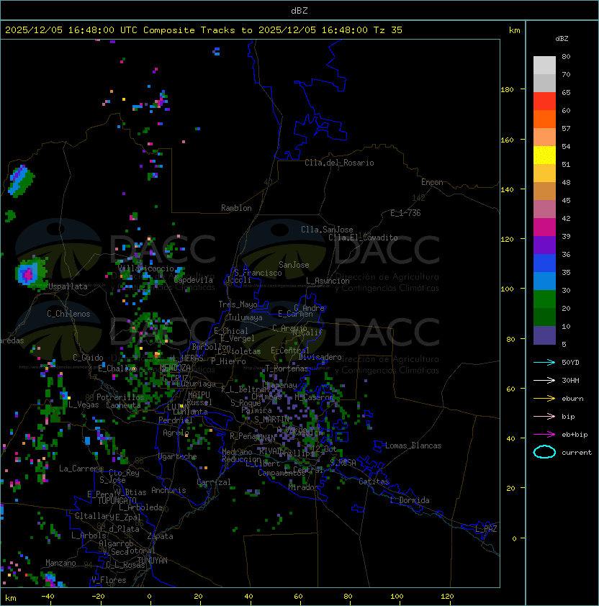This screenshot has width=599, height=606.
Task: Click the Divisadero label
Action: point(320,357)
